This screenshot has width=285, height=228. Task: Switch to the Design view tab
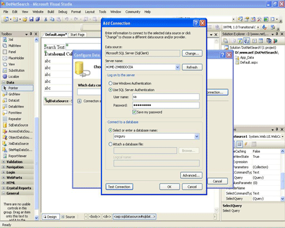[x=50, y=217]
